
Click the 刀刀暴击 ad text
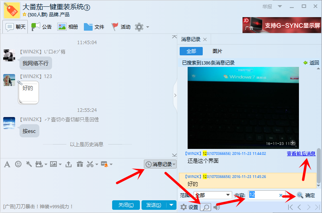[x=38, y=206]
